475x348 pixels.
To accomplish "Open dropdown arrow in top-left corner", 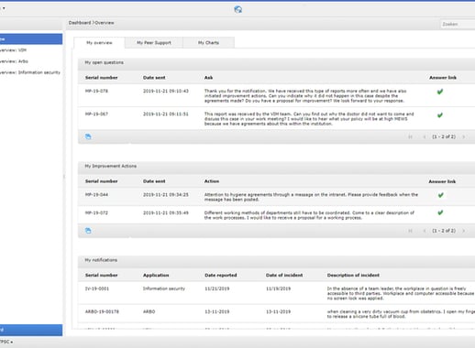I will tap(4, 8).
